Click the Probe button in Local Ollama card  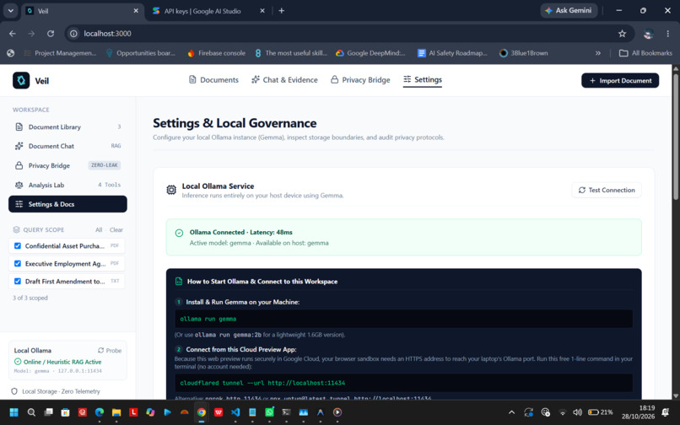pyautogui.click(x=110, y=351)
